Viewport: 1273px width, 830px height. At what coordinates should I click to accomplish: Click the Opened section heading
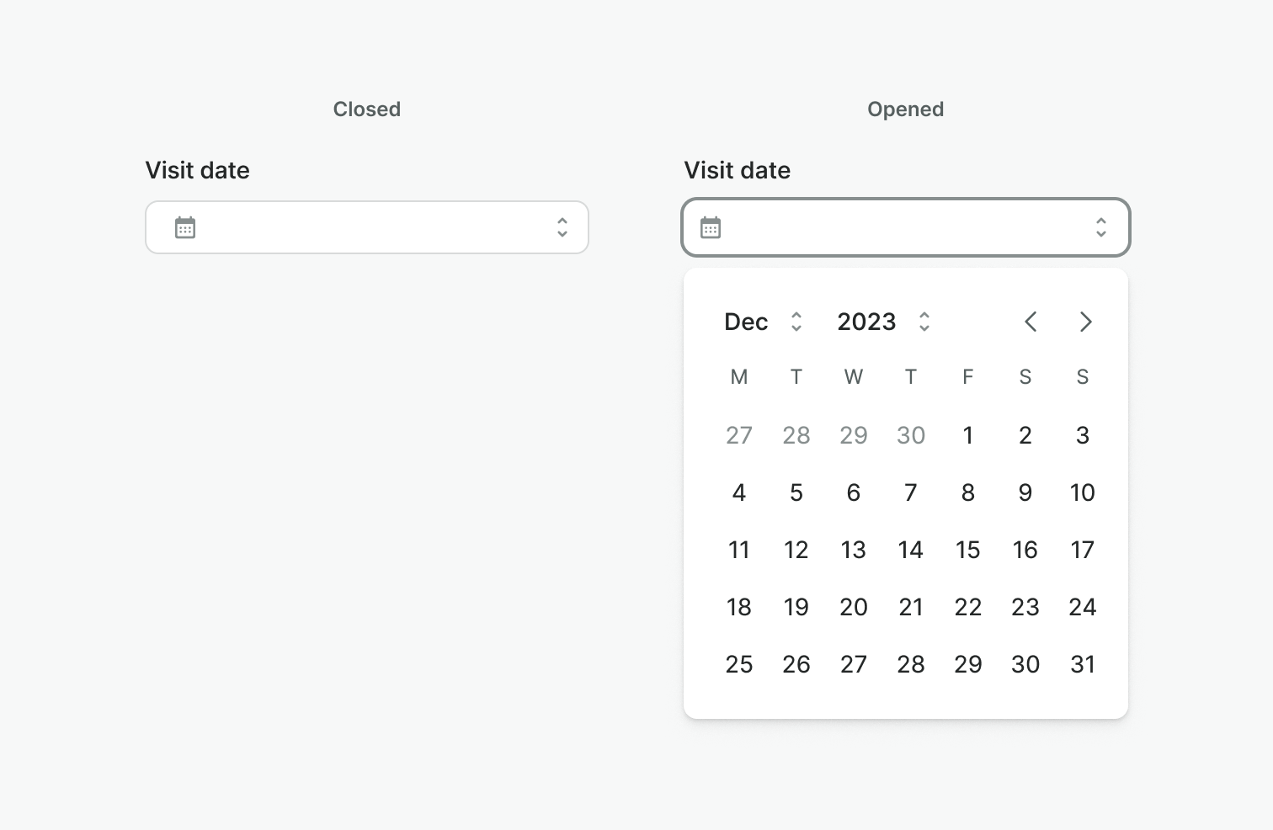pos(905,109)
